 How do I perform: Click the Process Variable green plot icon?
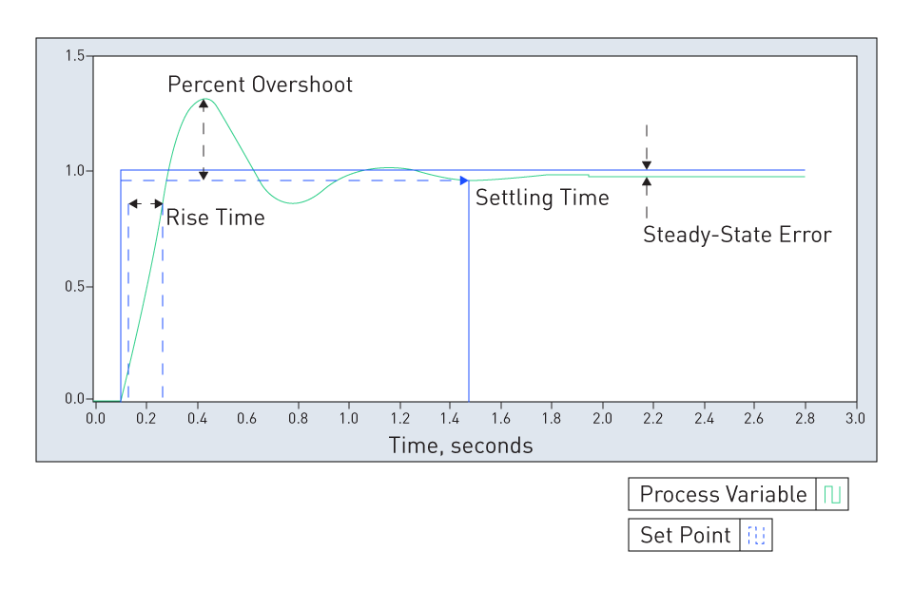[832, 494]
